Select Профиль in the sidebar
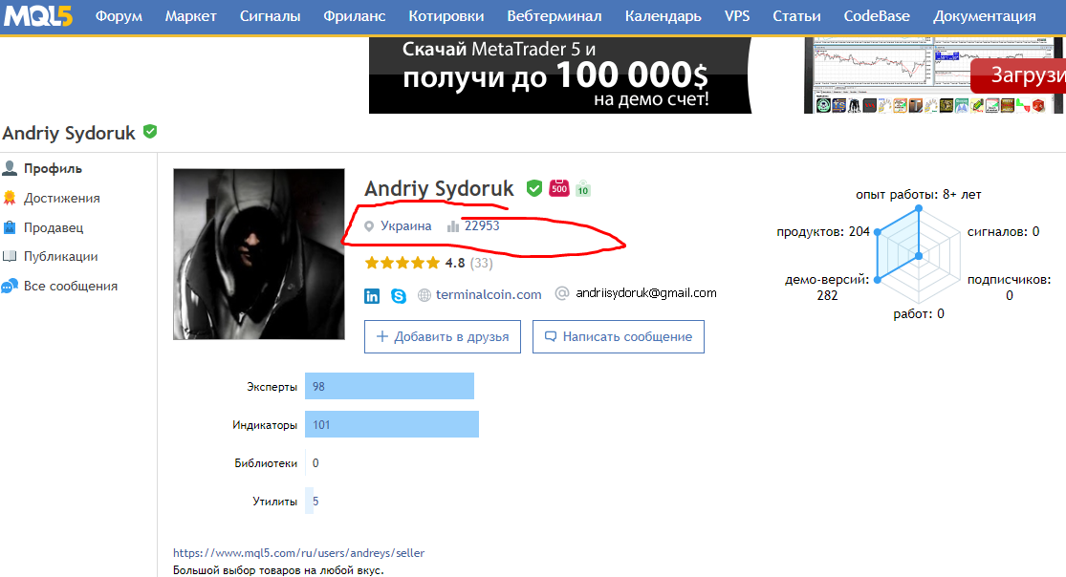This screenshot has height=577, width=1066. (x=53, y=168)
